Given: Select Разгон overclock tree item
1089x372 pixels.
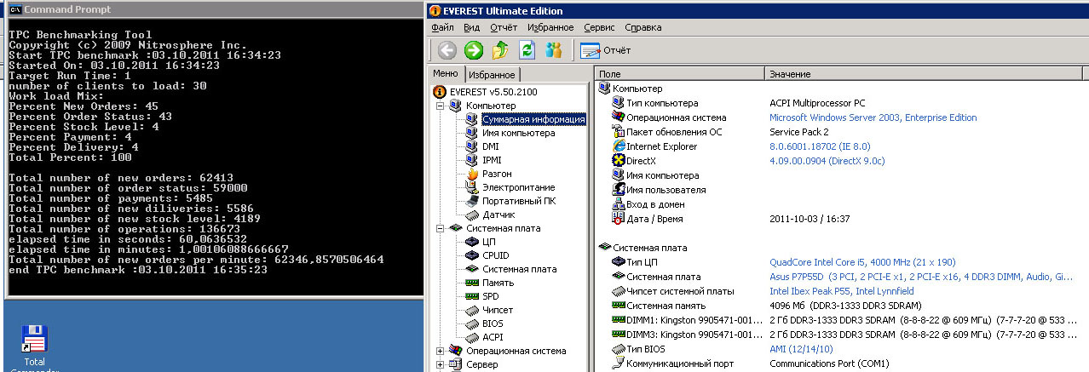Looking at the screenshot, I should point(497,174).
